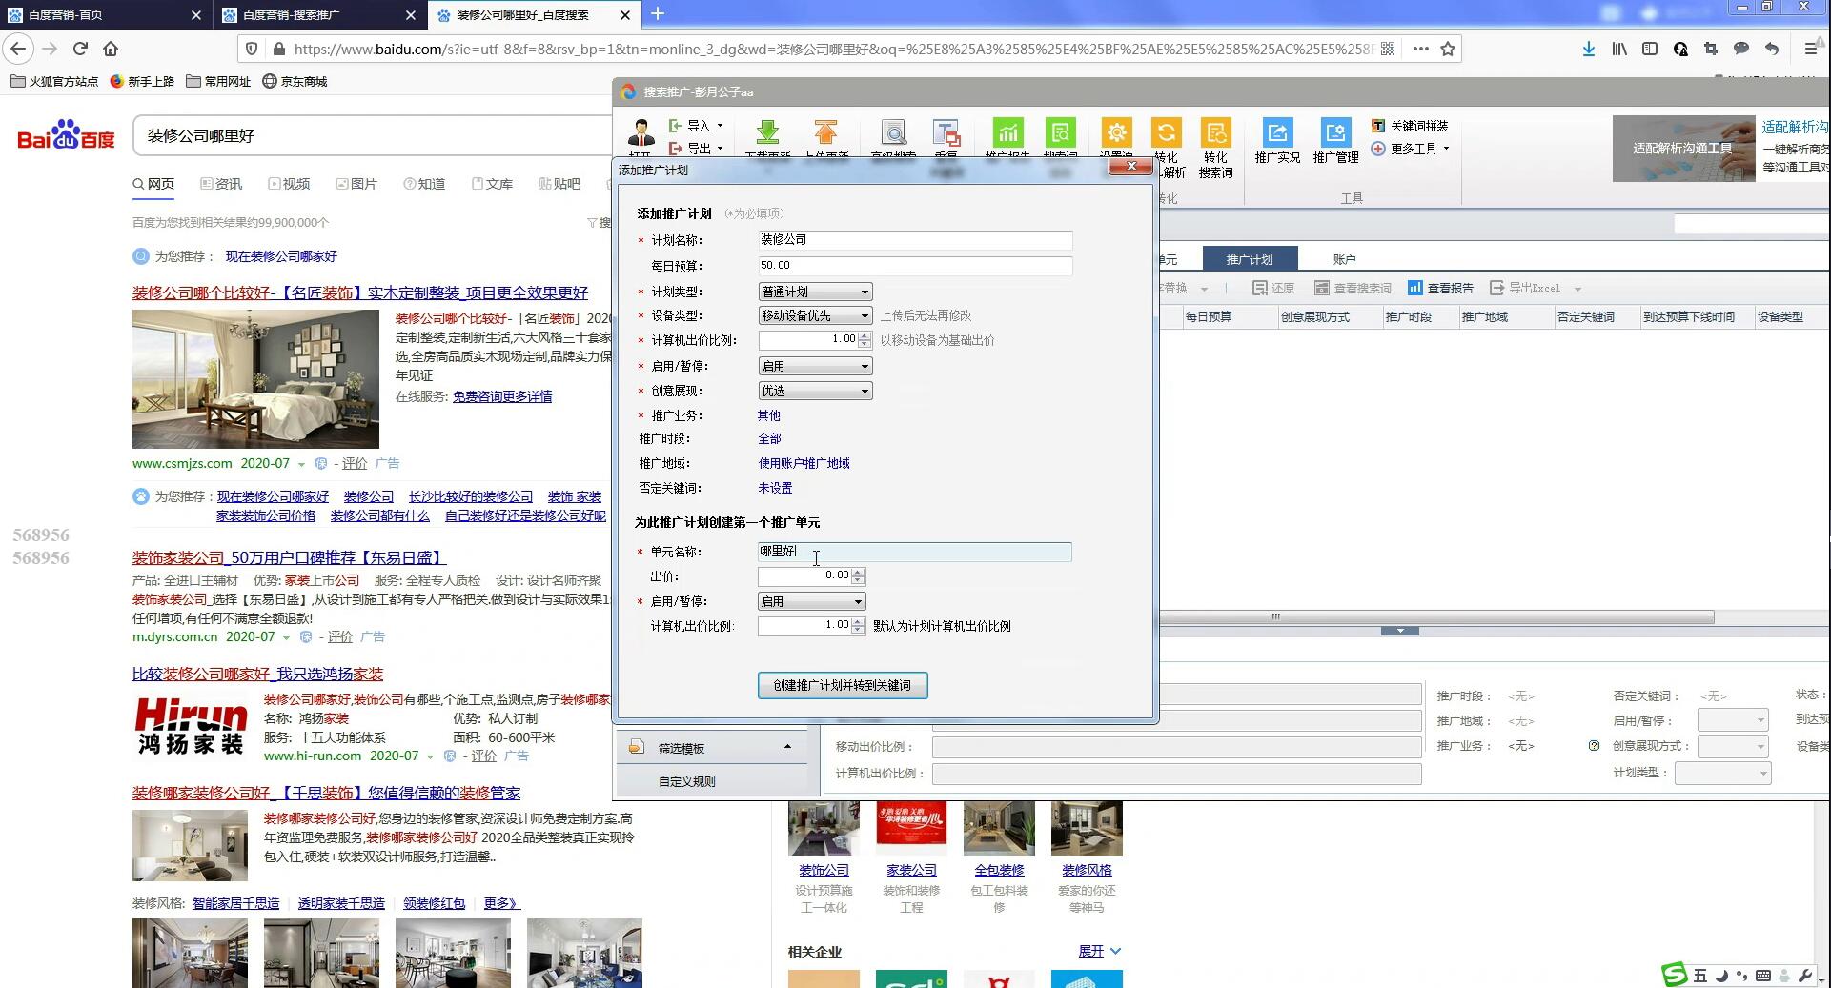Image resolution: width=1831 pixels, height=988 pixels.
Task: Open the Firefox downloads arrow icon
Action: [x=1588, y=49]
